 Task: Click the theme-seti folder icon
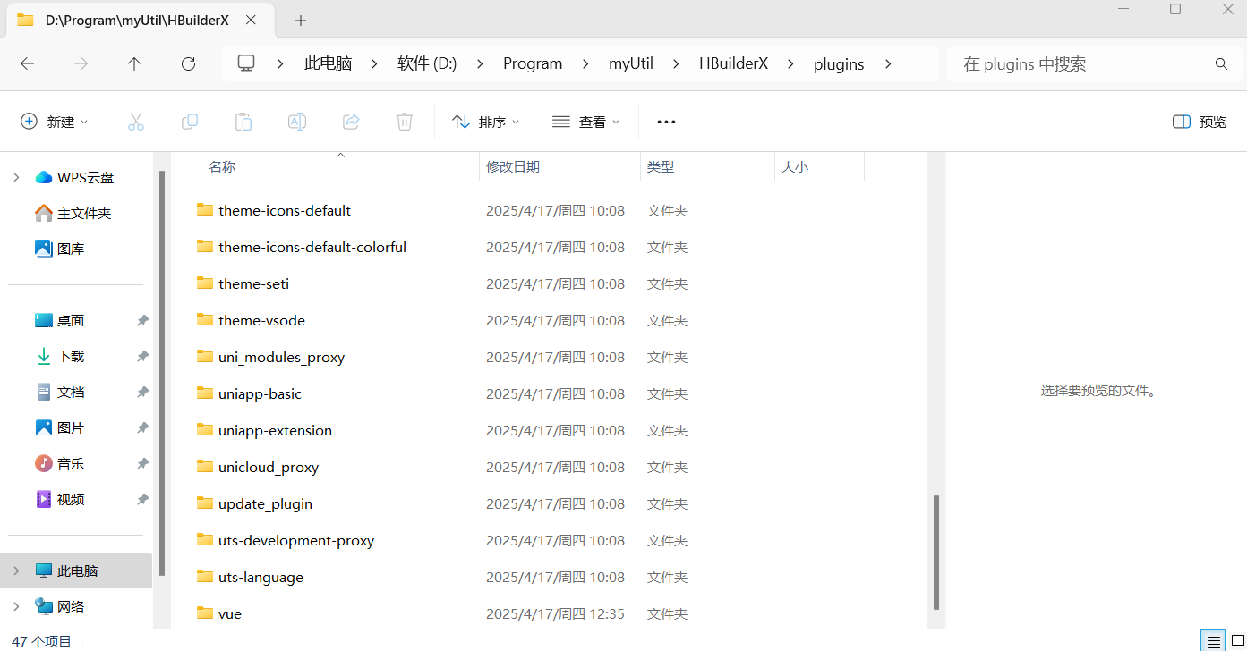205,283
